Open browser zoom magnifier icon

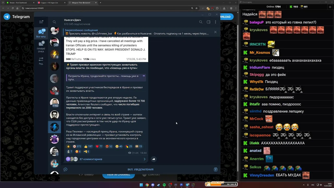click(193, 8)
